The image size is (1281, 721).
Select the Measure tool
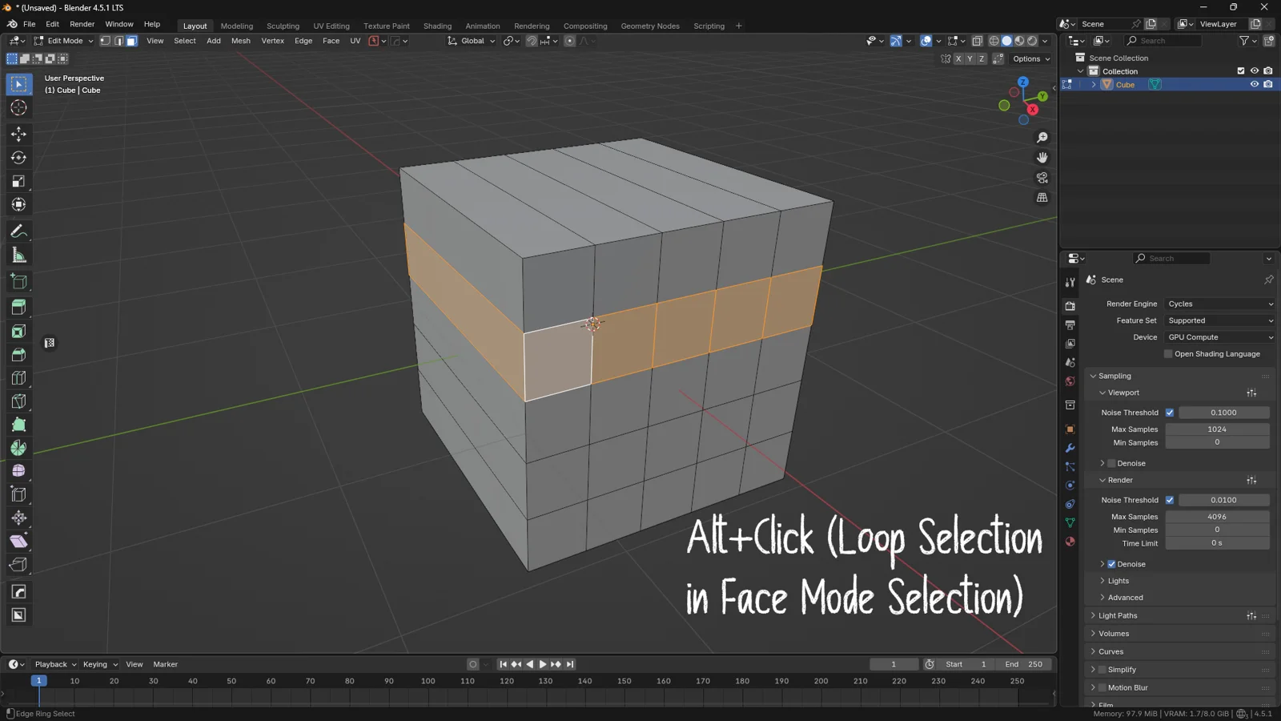(x=18, y=256)
